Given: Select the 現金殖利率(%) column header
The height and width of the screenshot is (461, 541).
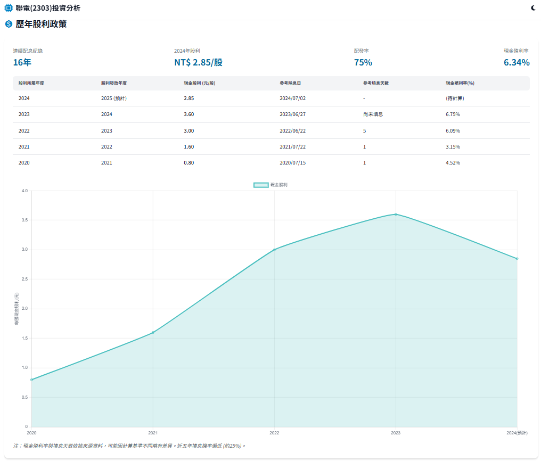Looking at the screenshot, I should [x=460, y=83].
